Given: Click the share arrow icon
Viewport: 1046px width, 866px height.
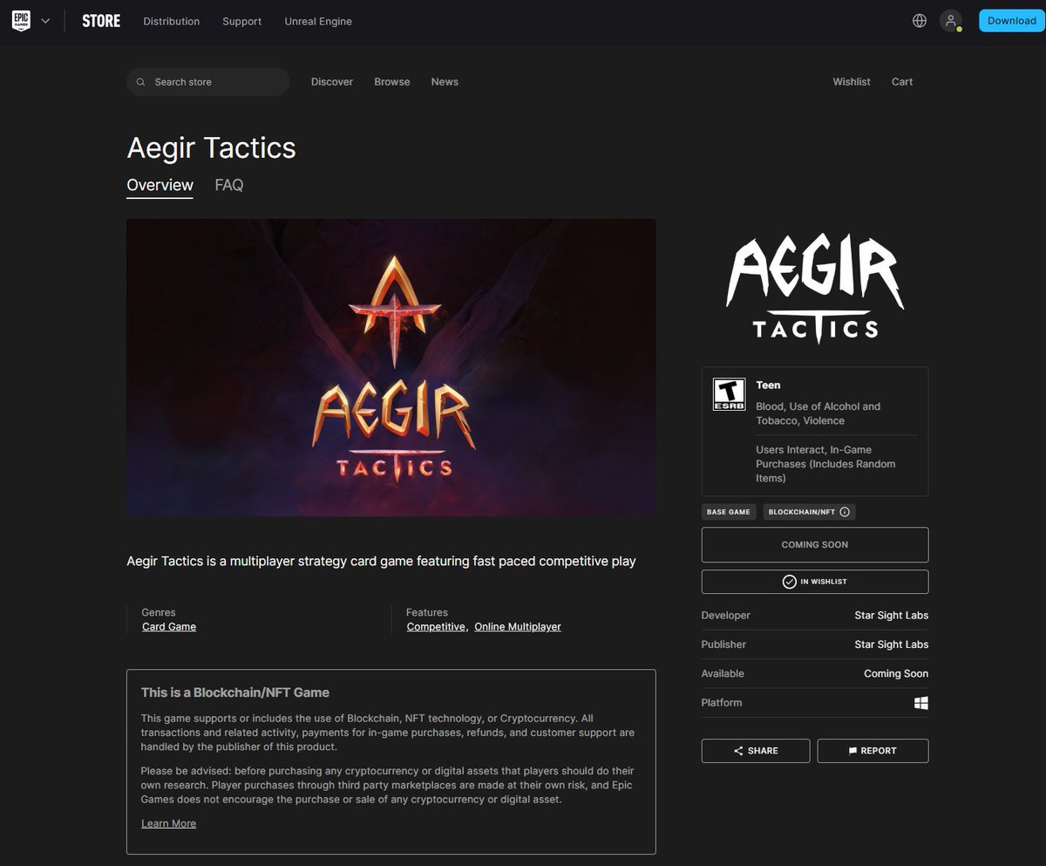Looking at the screenshot, I should click(738, 750).
